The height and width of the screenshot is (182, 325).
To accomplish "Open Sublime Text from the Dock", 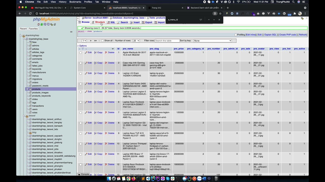I will point(143,179).
